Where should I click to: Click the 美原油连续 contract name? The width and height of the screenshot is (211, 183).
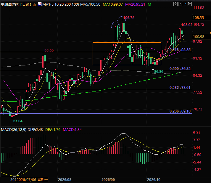[x=10, y=4]
